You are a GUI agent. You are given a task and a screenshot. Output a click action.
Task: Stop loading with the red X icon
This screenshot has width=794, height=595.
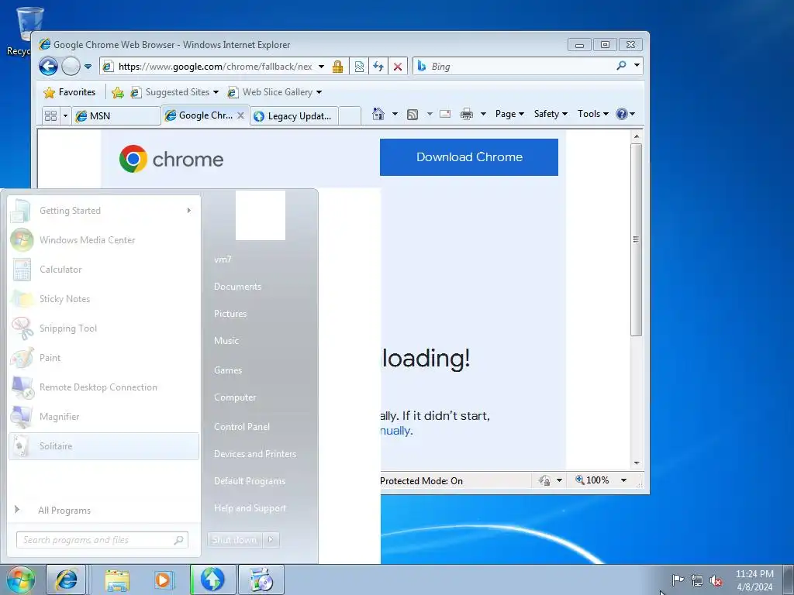tap(398, 67)
